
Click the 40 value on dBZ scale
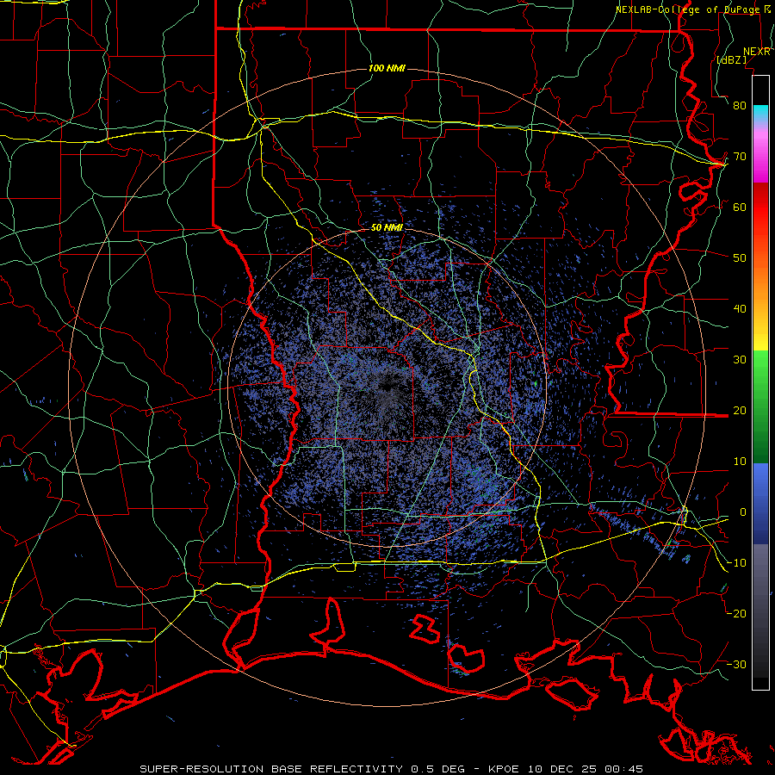pos(740,309)
